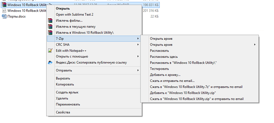Screen dimensions: 274x123
Task: Click the Яндекс.Диск icon to copy the public link
Action: tap(50, 63)
